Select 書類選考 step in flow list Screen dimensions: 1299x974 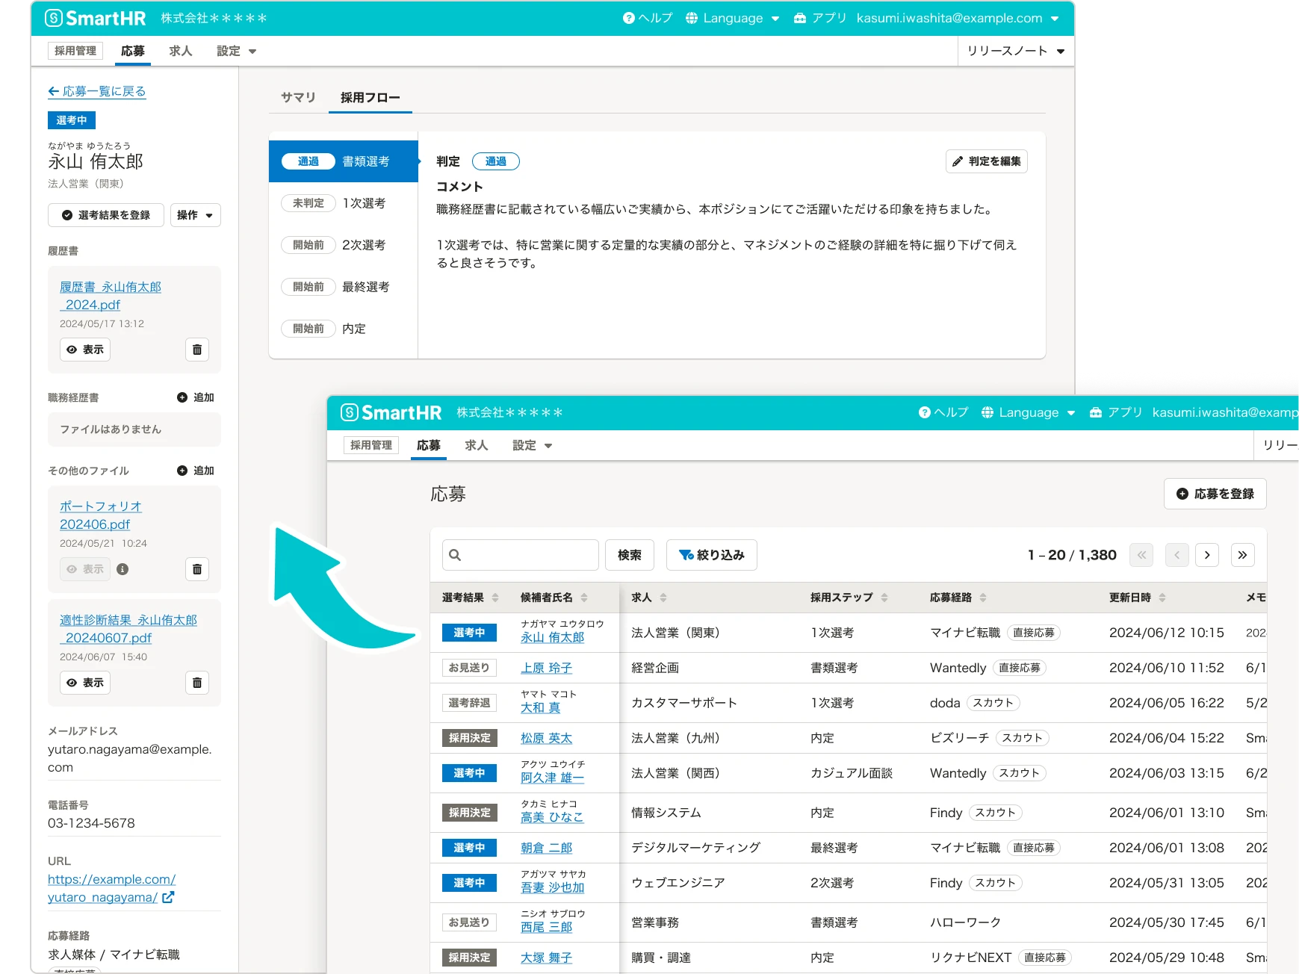tap(344, 161)
